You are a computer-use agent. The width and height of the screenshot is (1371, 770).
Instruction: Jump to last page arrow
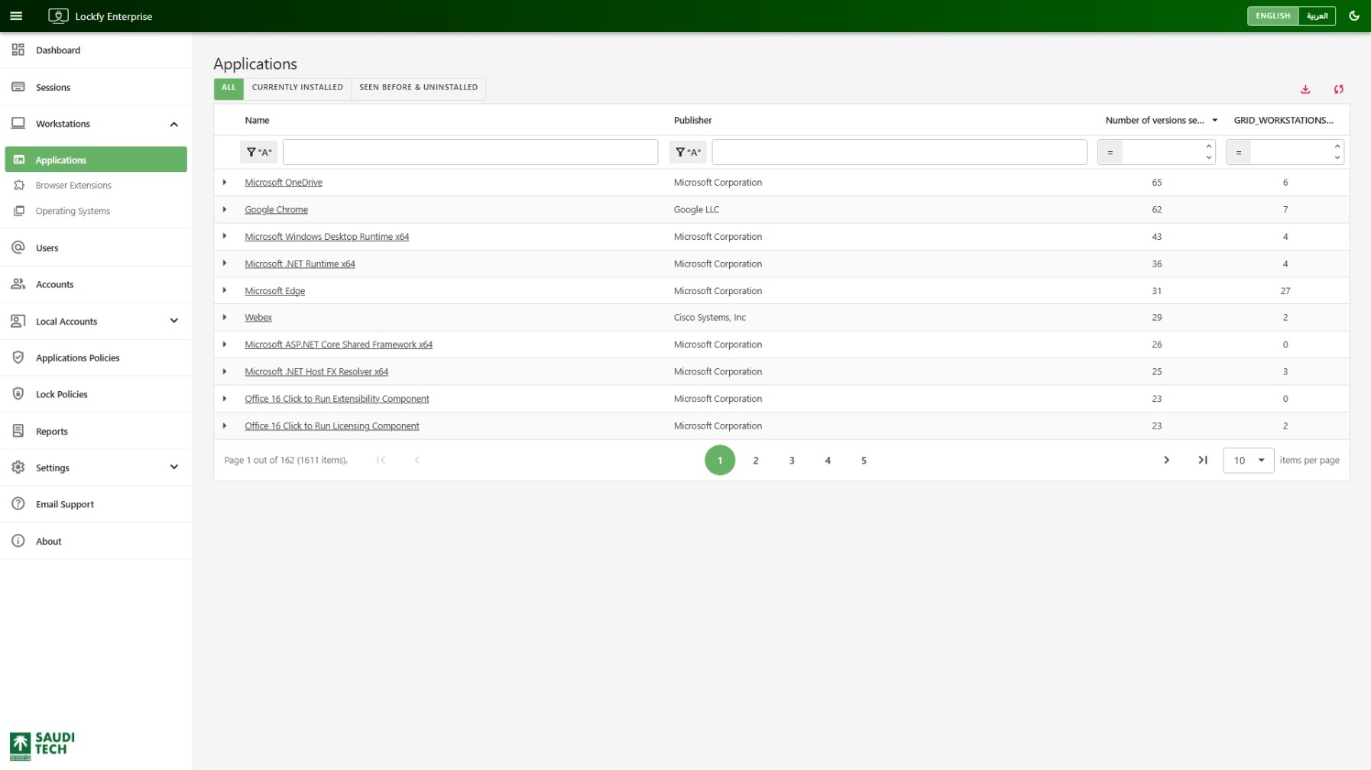[x=1202, y=460]
